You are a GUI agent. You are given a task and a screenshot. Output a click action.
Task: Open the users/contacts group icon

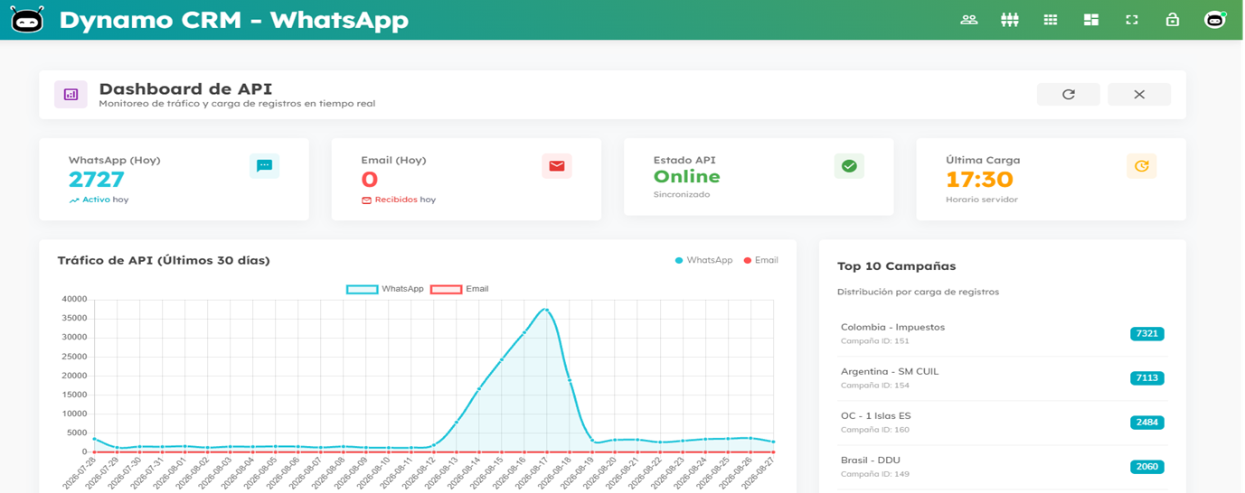(969, 19)
